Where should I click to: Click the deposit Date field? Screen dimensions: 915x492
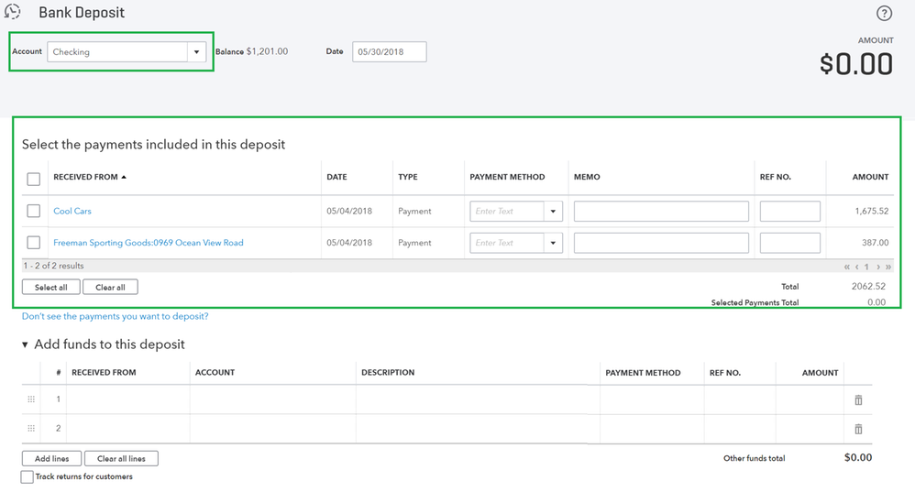[389, 52]
